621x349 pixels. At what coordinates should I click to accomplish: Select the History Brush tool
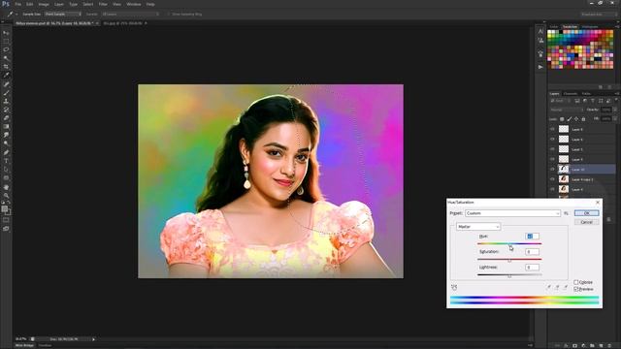6,110
